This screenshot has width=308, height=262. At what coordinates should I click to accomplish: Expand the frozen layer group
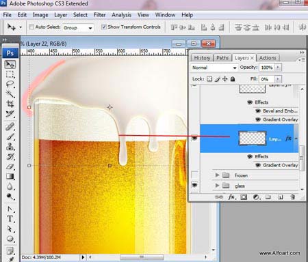(x=217, y=175)
